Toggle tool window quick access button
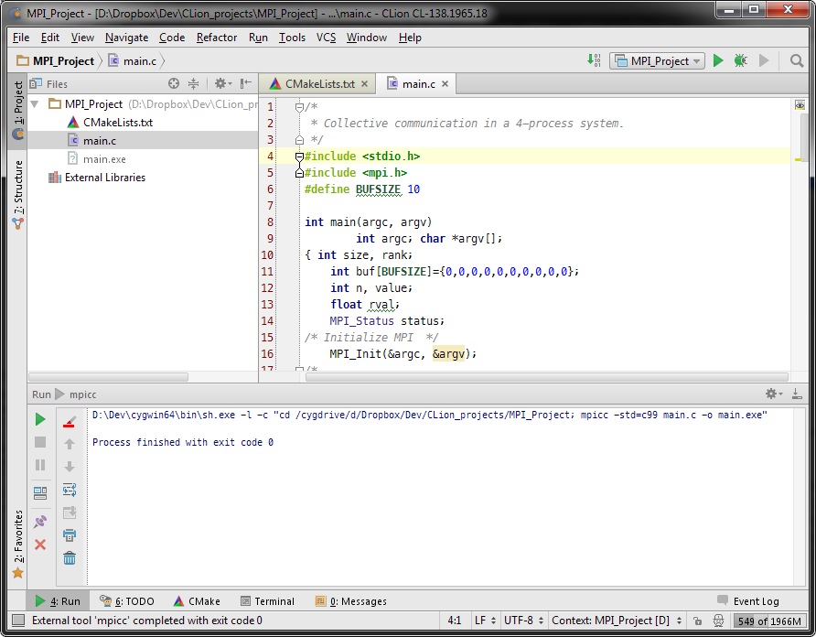 (x=18, y=621)
